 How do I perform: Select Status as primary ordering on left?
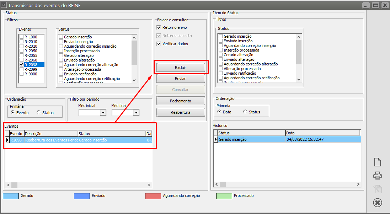[x=39, y=112]
